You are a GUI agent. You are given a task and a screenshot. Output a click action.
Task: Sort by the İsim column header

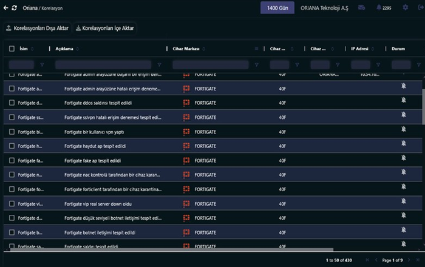pyautogui.click(x=24, y=49)
